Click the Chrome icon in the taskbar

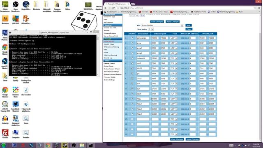tap(48, 145)
